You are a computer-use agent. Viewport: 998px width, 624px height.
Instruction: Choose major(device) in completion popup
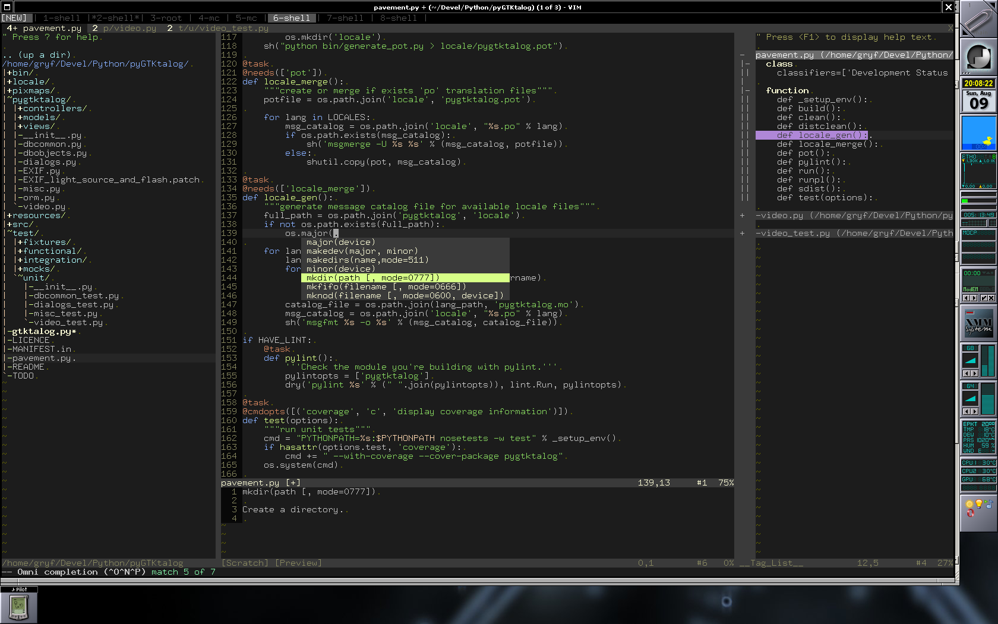click(405, 242)
